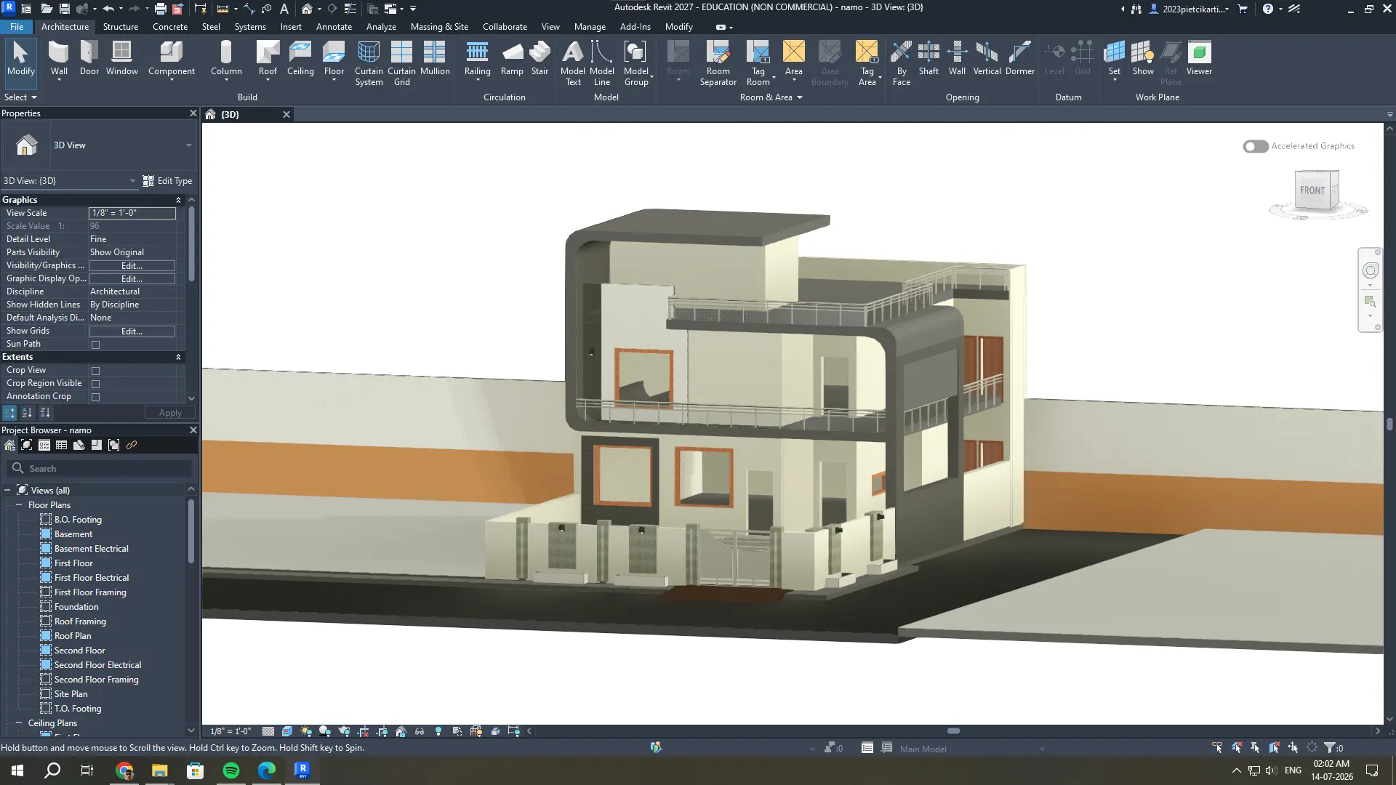Screen dimensions: 1396x785
Task: Open Windows Start menu
Action: 17,770
